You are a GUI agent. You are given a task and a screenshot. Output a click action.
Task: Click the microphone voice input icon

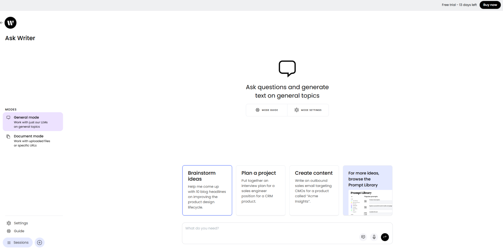374,237
